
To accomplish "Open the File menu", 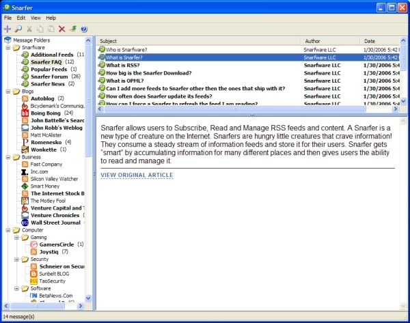I will pos(8,18).
